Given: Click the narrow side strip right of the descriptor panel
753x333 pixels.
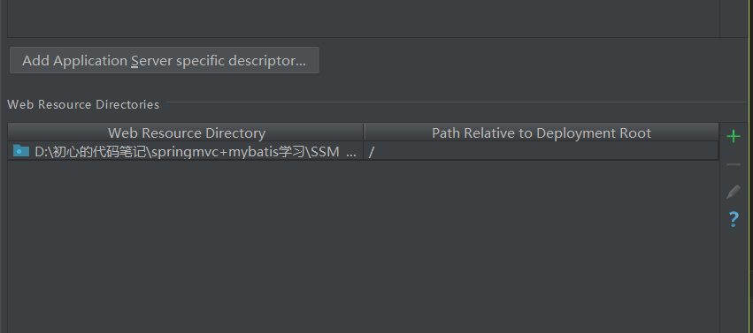Looking at the screenshot, I should [x=734, y=18].
